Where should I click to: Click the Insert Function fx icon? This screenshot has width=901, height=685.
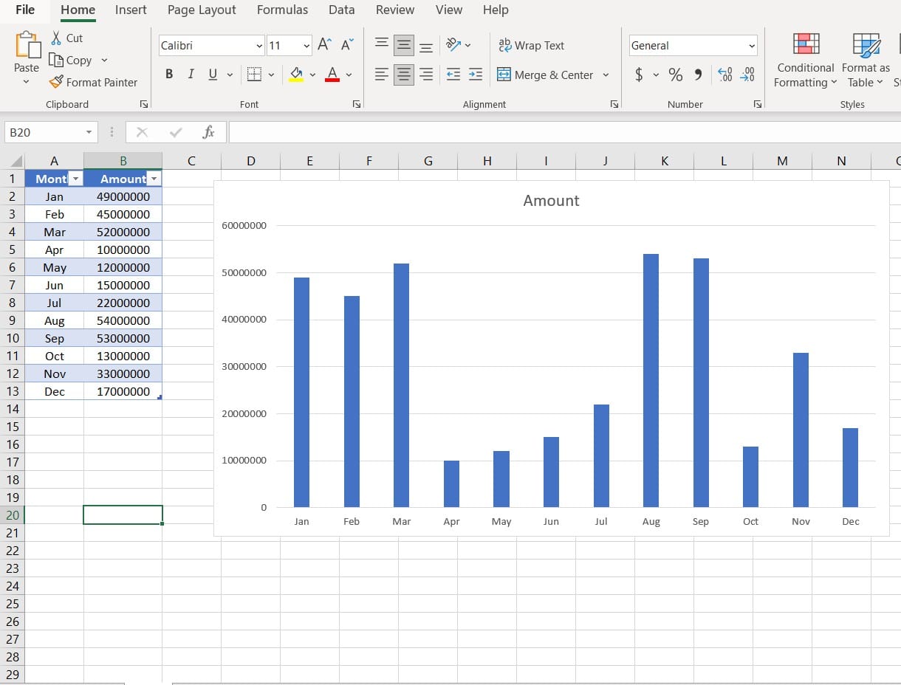209,132
